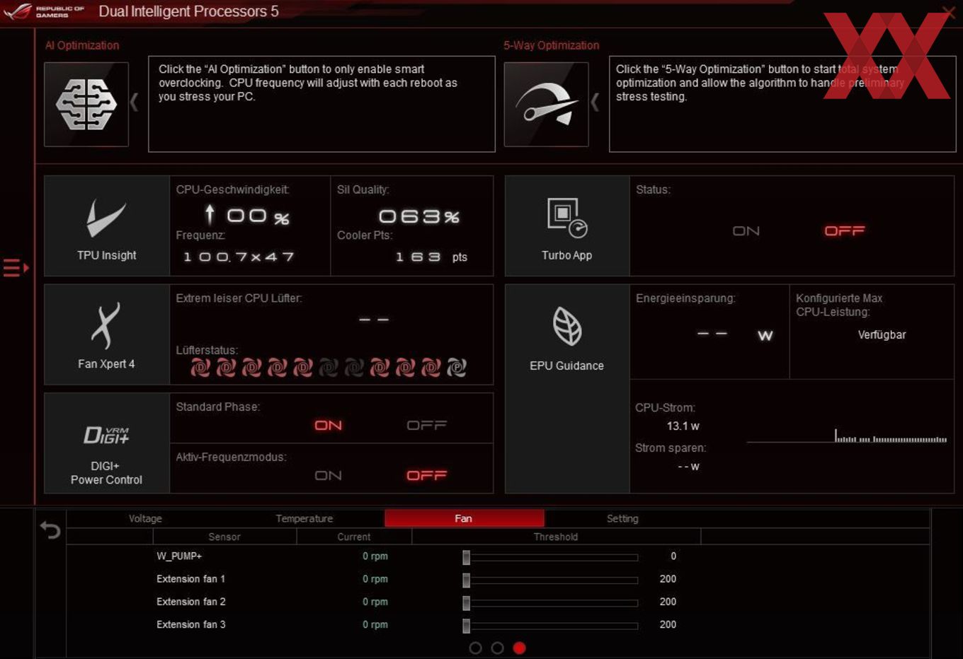Click Threshold column header
This screenshot has width=963, height=659.
coord(556,537)
